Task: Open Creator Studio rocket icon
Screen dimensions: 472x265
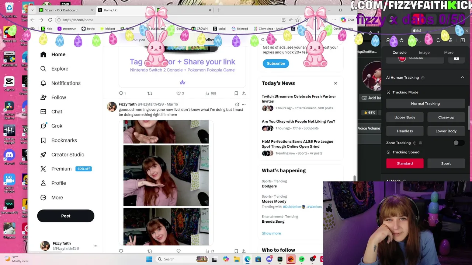Action: tap(43, 155)
